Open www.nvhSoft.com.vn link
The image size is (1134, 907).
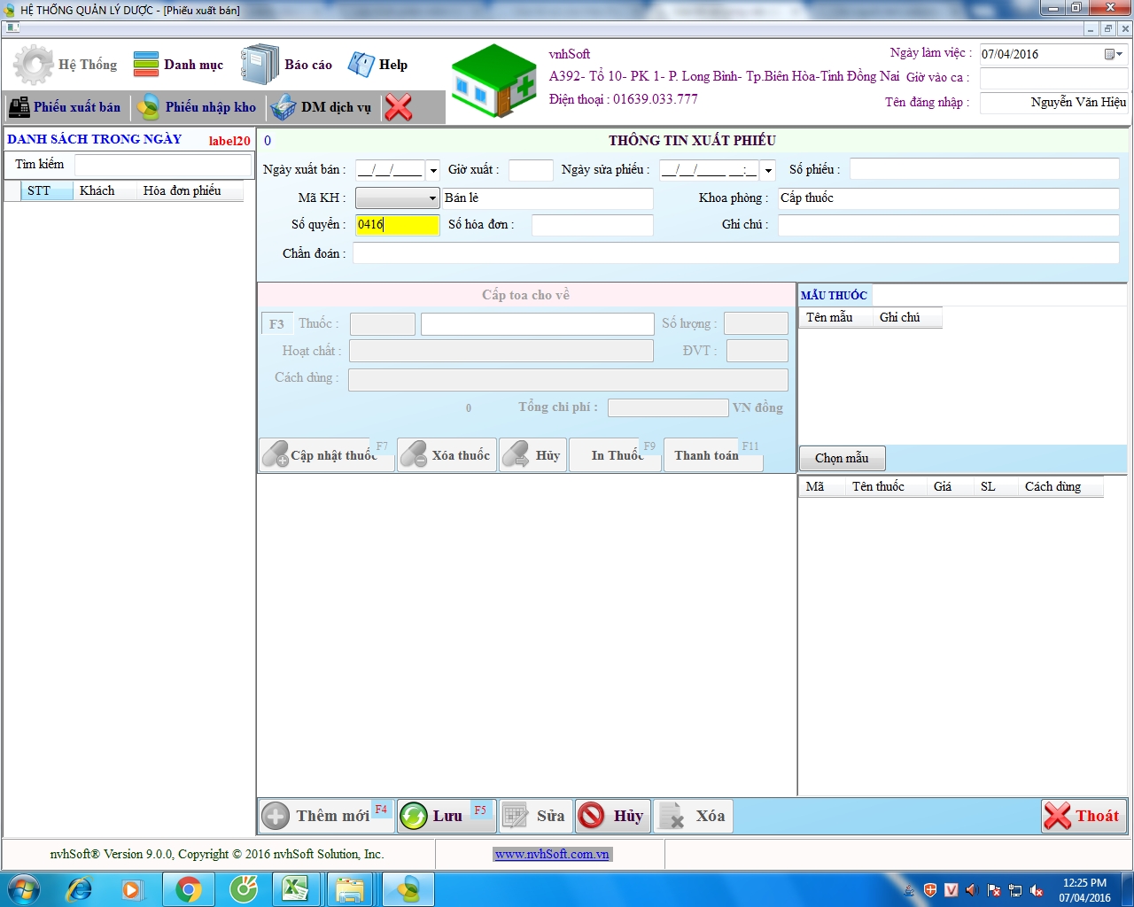click(552, 855)
